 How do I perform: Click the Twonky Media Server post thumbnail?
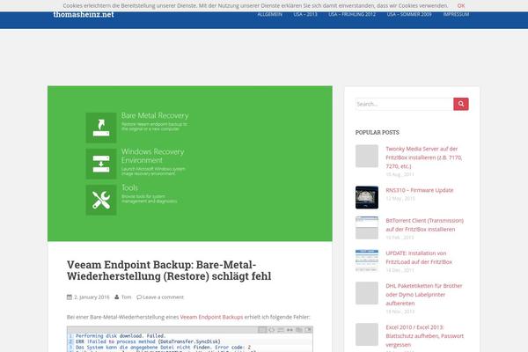tap(367, 156)
